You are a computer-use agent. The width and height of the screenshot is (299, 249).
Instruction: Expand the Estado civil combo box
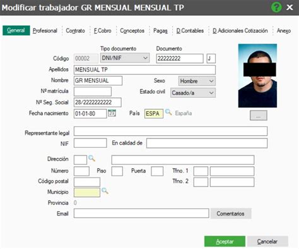[x=193, y=93]
